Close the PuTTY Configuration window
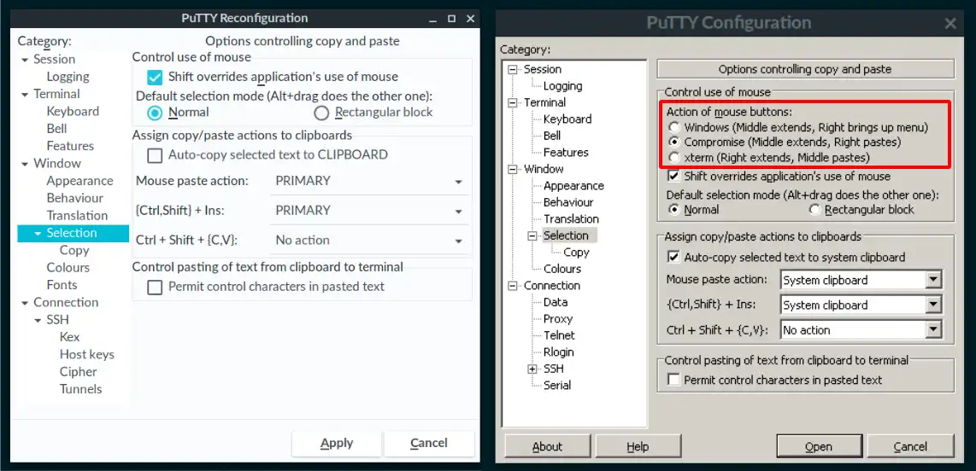The width and height of the screenshot is (976, 471). 950,24
